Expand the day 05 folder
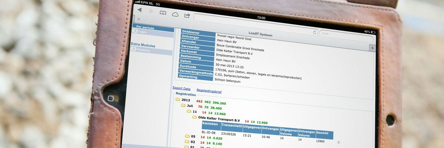This screenshot has width=444, height=148. coord(187,136)
